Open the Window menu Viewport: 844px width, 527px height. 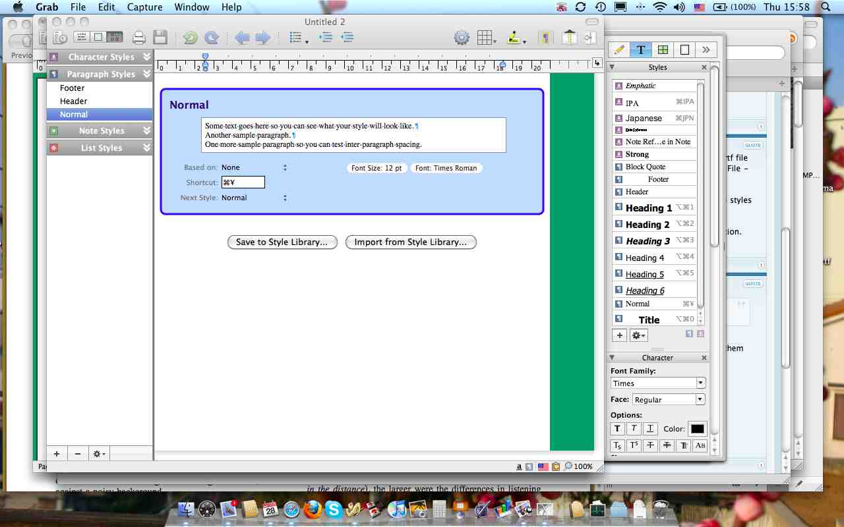(192, 7)
